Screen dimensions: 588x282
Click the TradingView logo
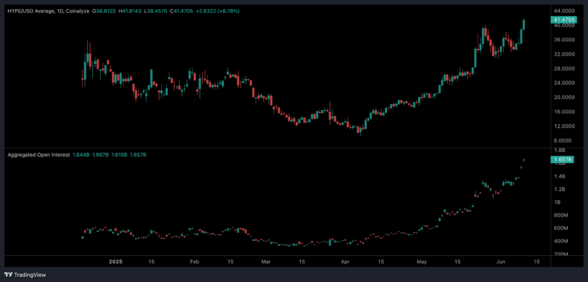25,275
